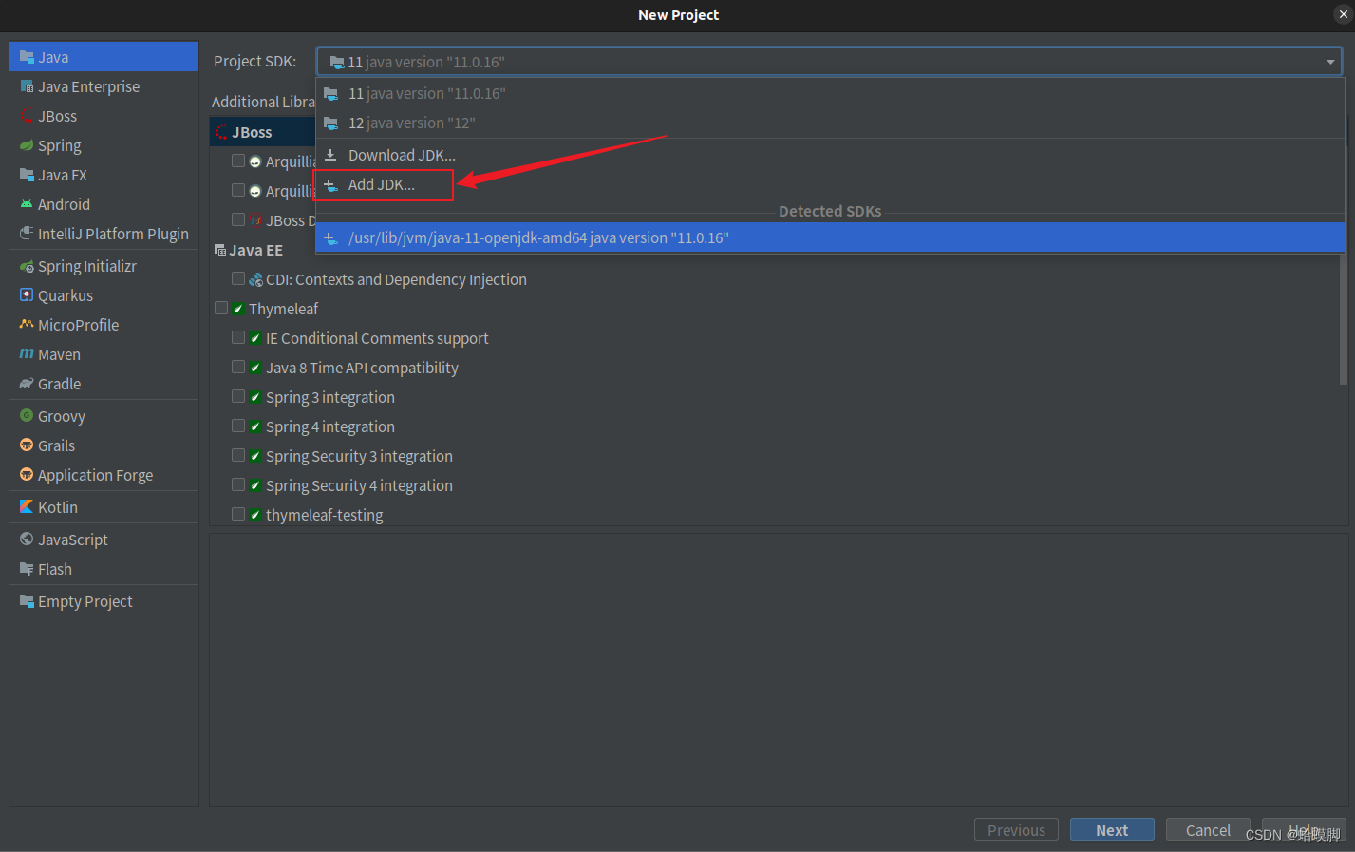The width and height of the screenshot is (1355, 852).
Task: Check Java 8 Time API compatibility
Action: point(238,367)
